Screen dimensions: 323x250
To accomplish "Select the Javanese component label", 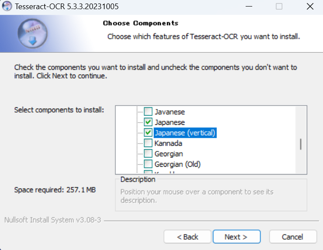I will (170, 112).
